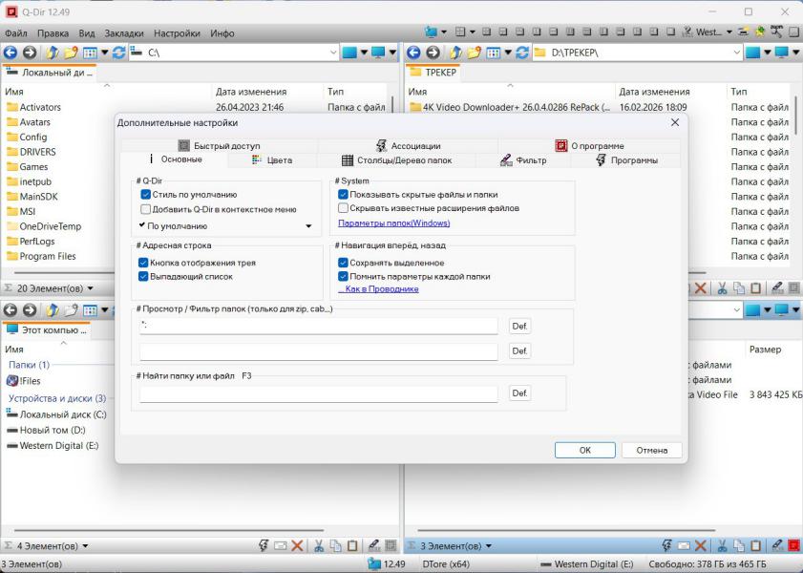Click the Forward arrow in the D:\ТРЕКЕР pane
Image resolution: width=803 pixels, height=573 pixels.
(433, 53)
